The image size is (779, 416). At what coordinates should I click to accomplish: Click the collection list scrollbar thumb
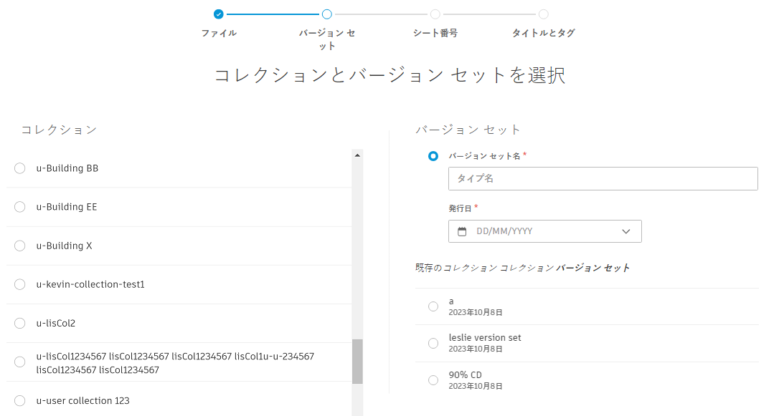coord(357,362)
